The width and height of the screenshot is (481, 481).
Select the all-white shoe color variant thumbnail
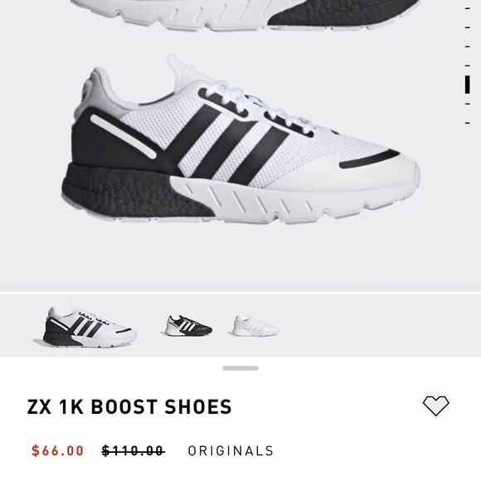pos(255,326)
